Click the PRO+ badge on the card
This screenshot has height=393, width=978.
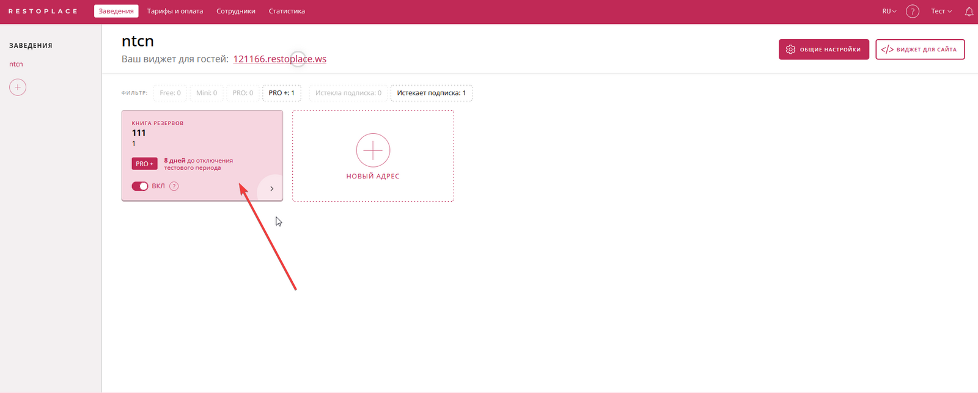[144, 164]
